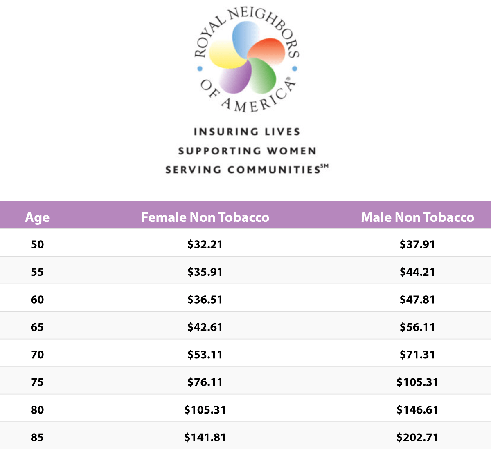
Task: Click the yellow petal in the logo
Action: [225, 55]
